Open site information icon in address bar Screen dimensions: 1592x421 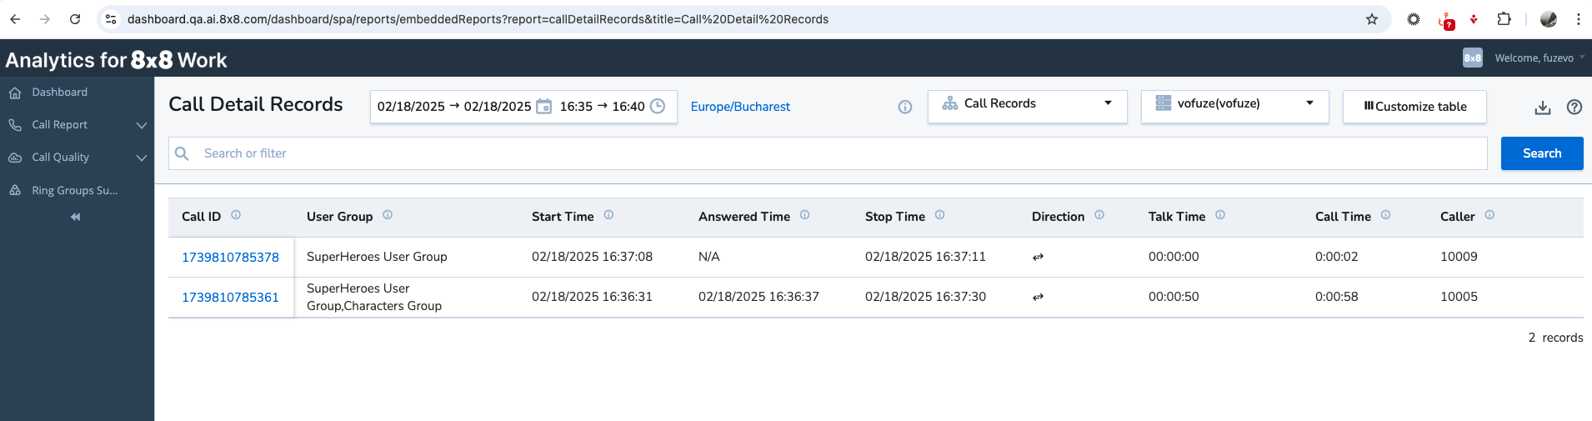(110, 19)
